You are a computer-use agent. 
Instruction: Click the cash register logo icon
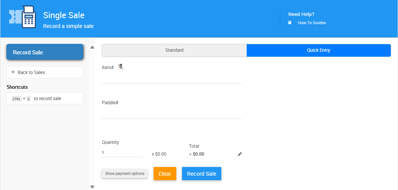point(23,17)
